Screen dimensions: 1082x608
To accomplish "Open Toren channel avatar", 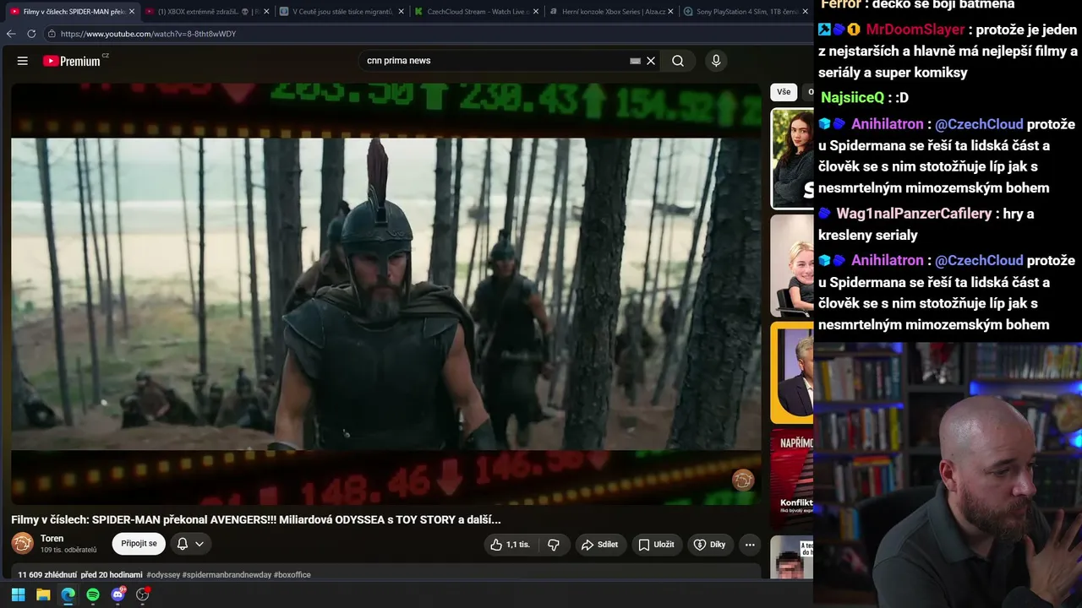I will point(23,544).
